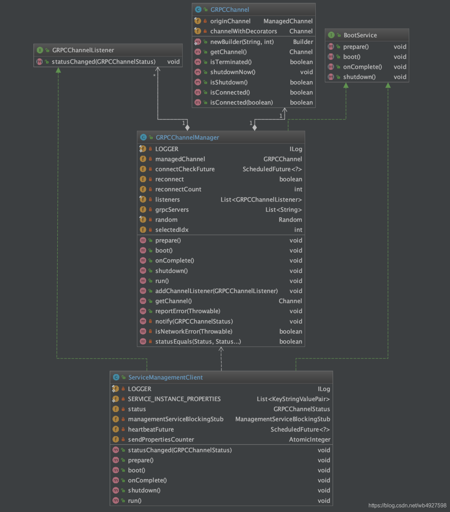
Task: Click the ServiceManagementClient class icon
Action: [x=116, y=377]
